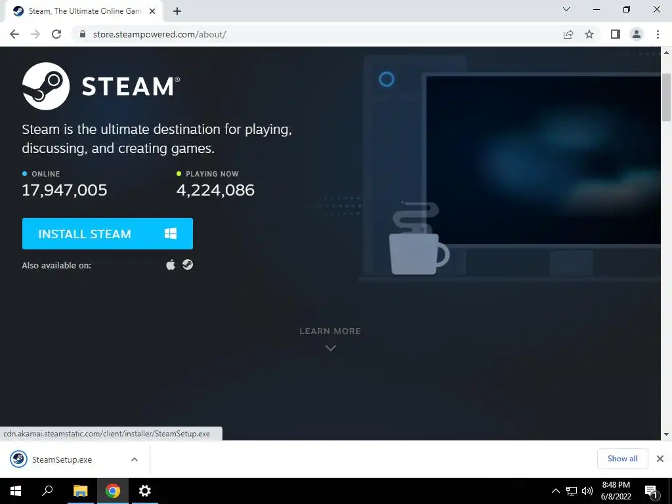Viewport: 672px width, 504px height.
Task: Click the playing now count 4,224,086
Action: pos(215,190)
